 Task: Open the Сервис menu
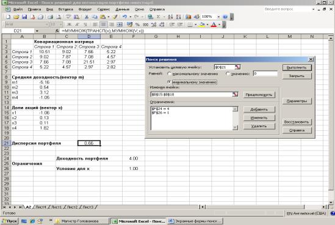point(103,9)
